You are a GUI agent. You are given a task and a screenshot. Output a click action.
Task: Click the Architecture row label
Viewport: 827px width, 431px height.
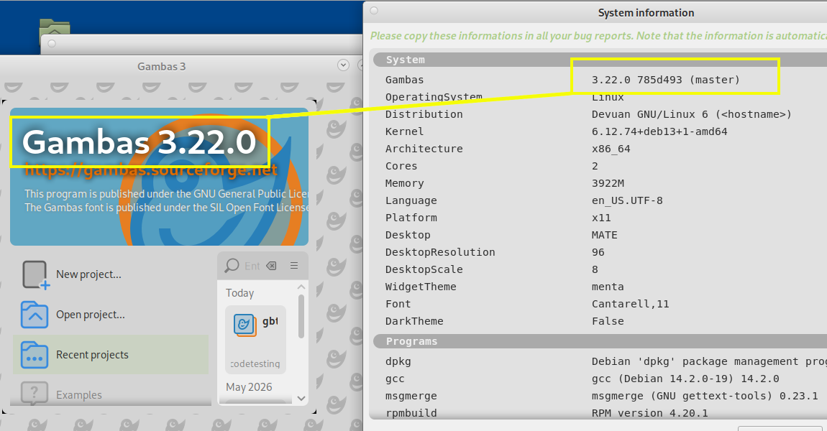[x=424, y=149]
